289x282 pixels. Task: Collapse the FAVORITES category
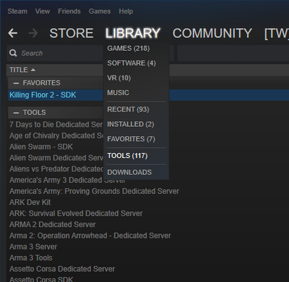tap(16, 83)
